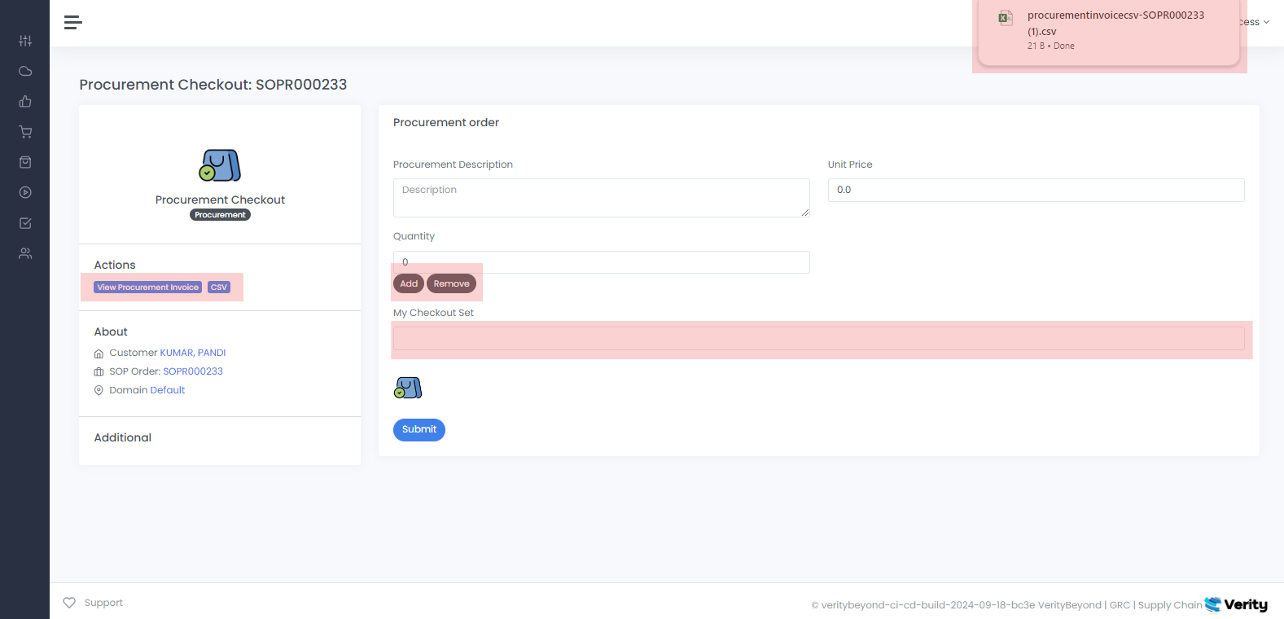Screen dimensions: 1284x619
Task: Focus the Procurement Description text area
Action: (601, 198)
